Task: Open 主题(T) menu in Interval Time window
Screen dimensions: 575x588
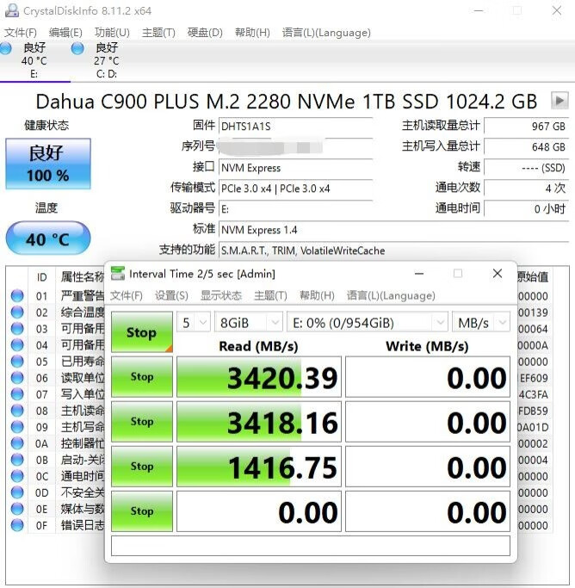Action: [270, 295]
